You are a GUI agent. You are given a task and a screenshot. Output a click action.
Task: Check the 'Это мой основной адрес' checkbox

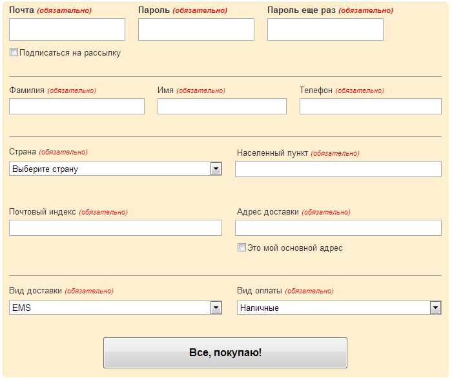point(241,248)
